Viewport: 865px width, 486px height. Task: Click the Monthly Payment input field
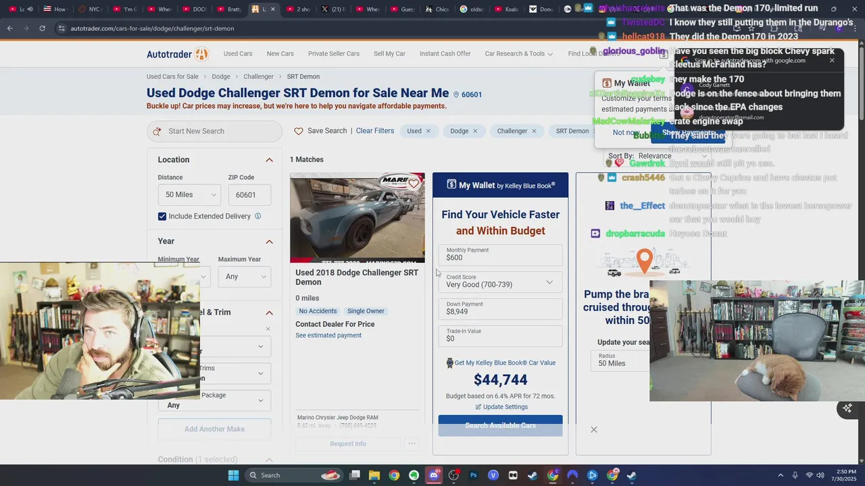[x=500, y=254]
